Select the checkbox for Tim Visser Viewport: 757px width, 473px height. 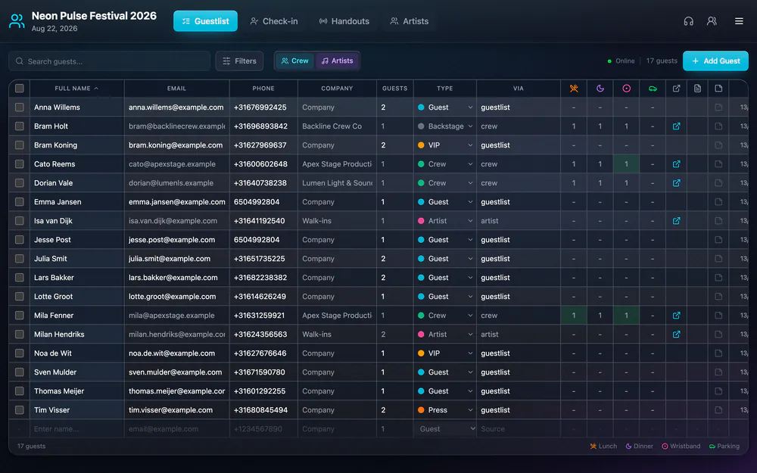coord(20,409)
